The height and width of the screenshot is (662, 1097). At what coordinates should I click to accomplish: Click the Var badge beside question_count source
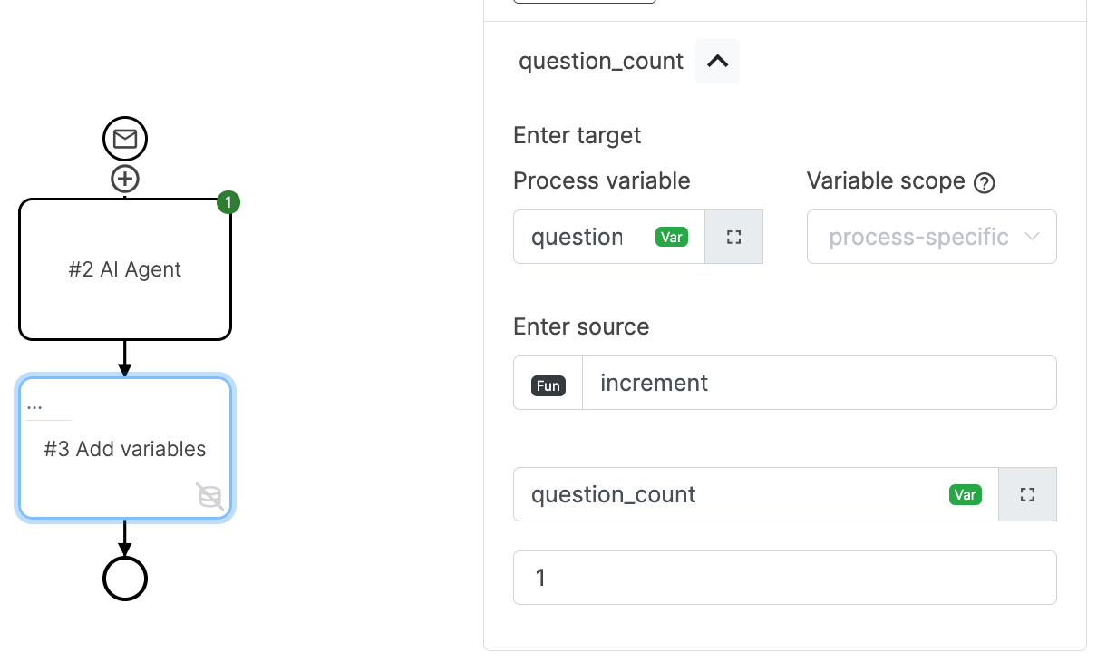click(x=966, y=494)
